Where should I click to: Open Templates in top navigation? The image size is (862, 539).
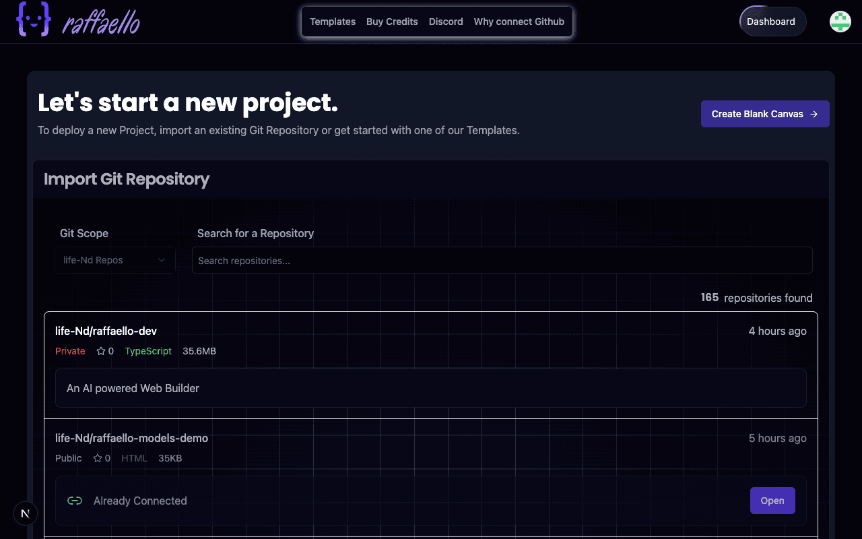(x=333, y=22)
